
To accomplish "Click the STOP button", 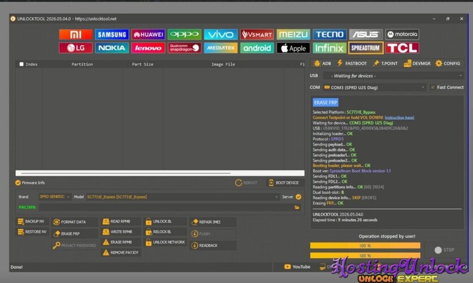I will [x=445, y=250].
